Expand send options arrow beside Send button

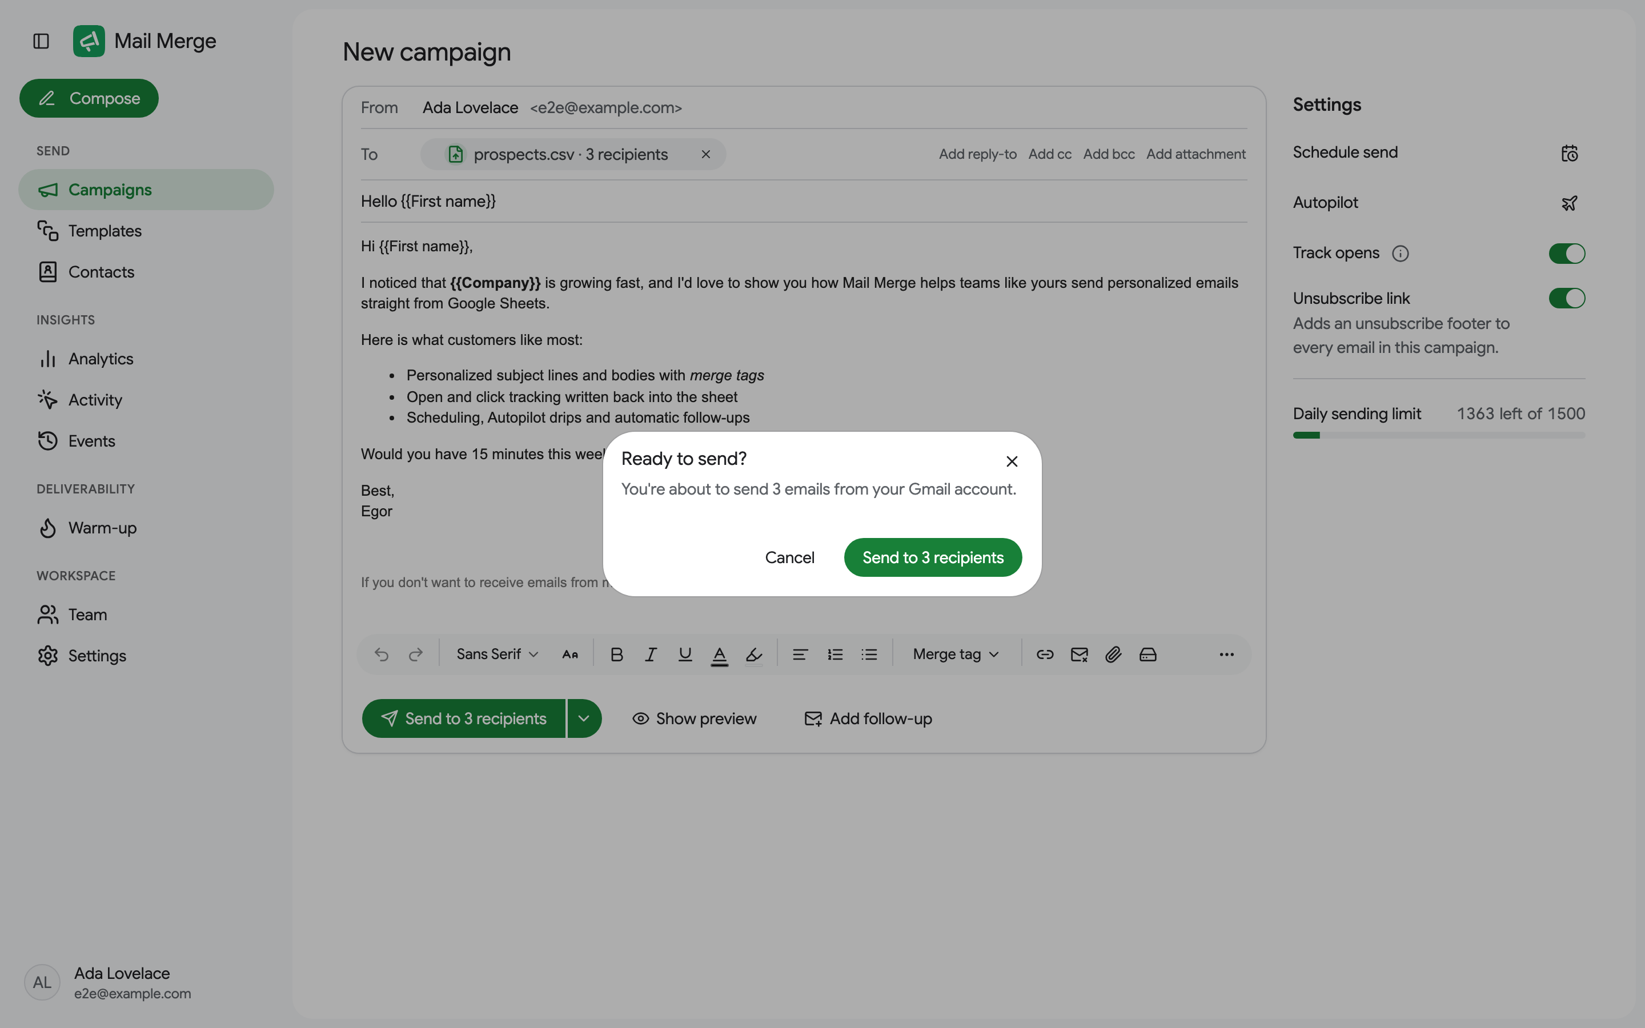584,718
